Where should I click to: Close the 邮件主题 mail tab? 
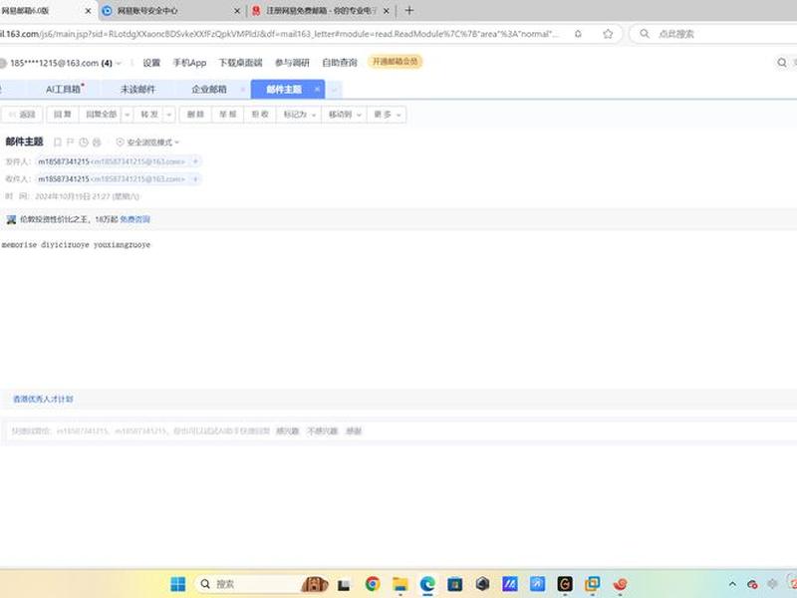click(x=317, y=89)
